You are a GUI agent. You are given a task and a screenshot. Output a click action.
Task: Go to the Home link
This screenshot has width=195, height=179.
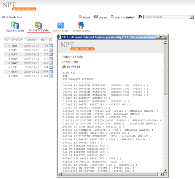[86, 18]
